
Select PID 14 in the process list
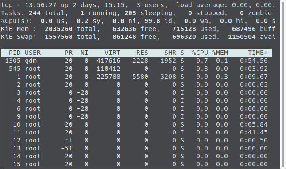tap(17, 156)
